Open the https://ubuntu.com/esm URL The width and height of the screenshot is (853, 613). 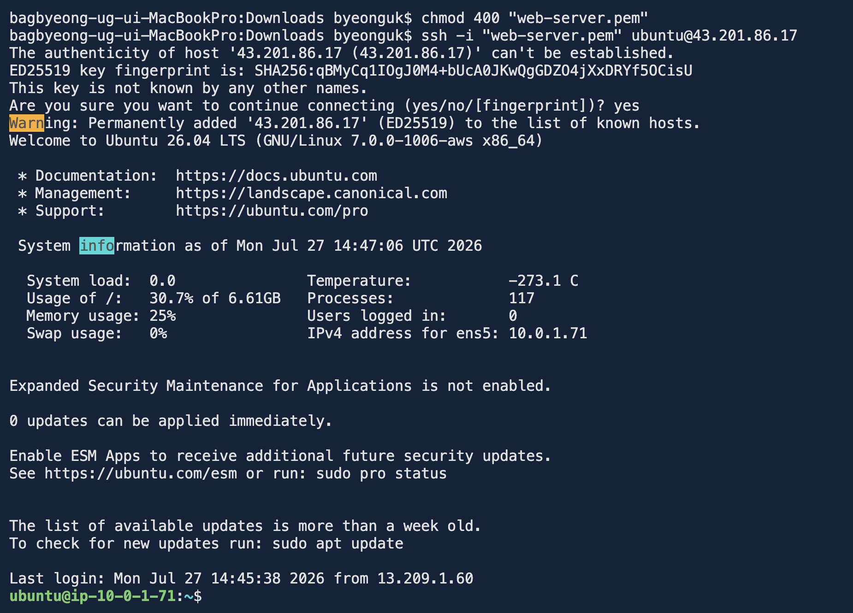pyautogui.click(x=141, y=473)
